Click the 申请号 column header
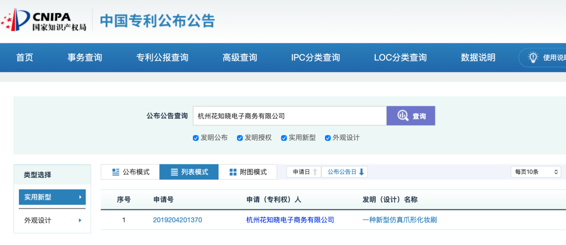The width and height of the screenshot is (566, 245). (x=164, y=199)
